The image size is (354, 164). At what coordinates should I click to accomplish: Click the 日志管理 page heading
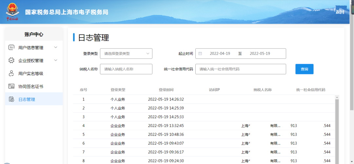[x=93, y=38]
